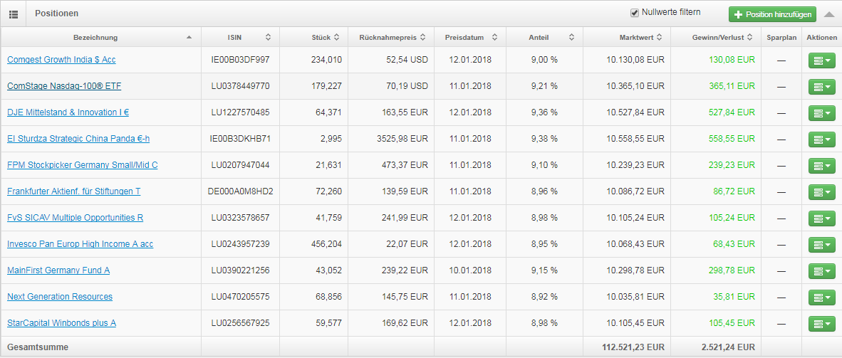Click the action icon for El Sturdza China Panda

coord(821,139)
